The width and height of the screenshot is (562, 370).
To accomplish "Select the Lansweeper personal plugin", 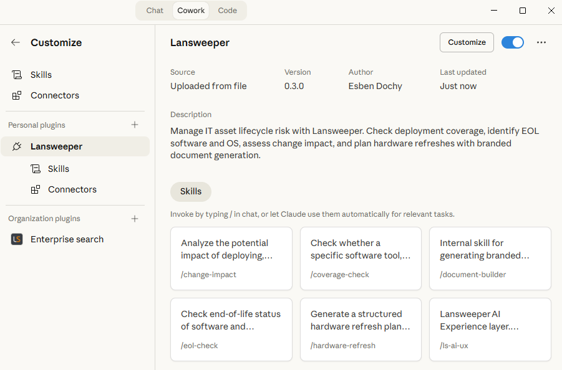I will point(75,146).
